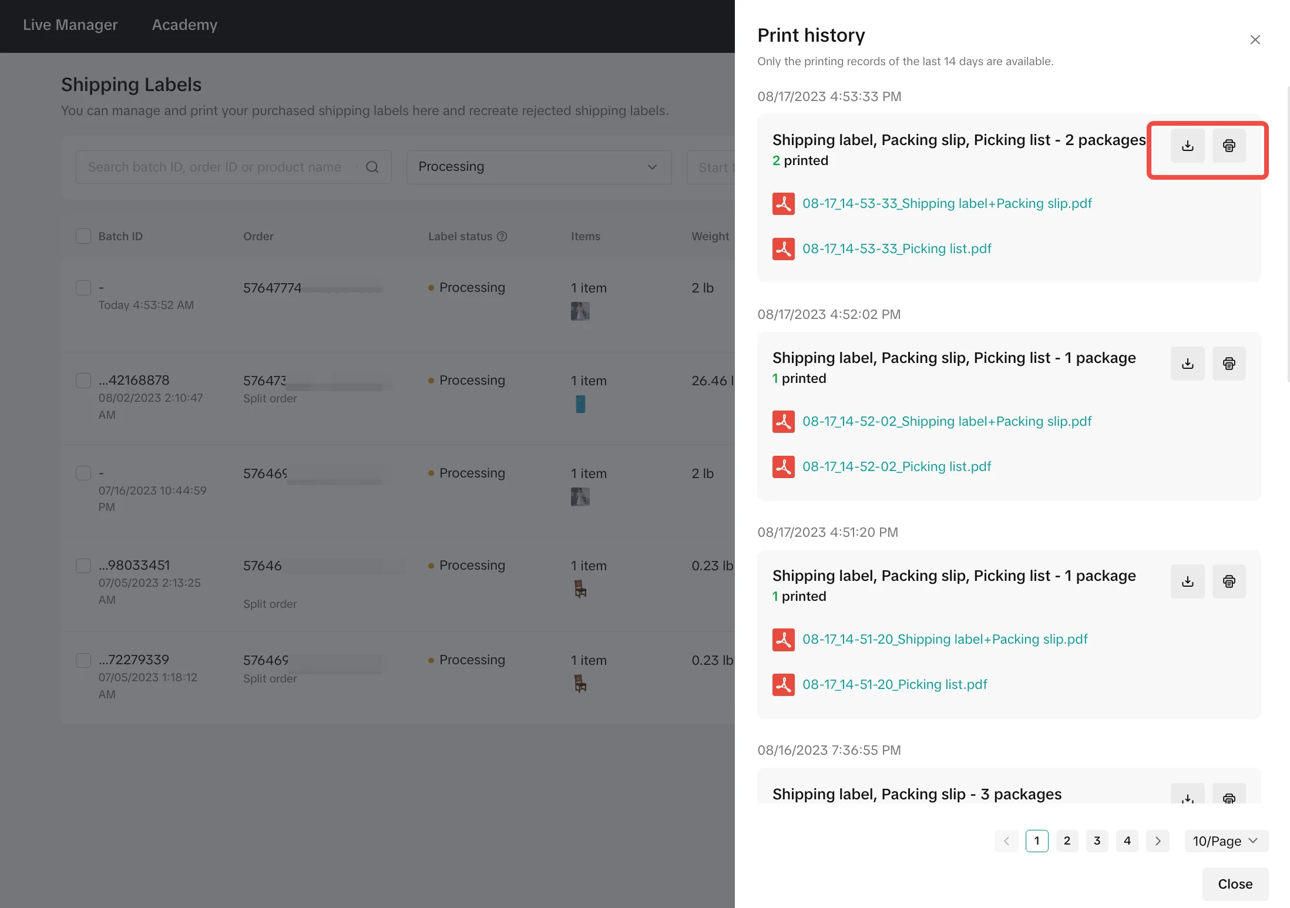Select the ...98033451 batch checkbox

pos(83,566)
